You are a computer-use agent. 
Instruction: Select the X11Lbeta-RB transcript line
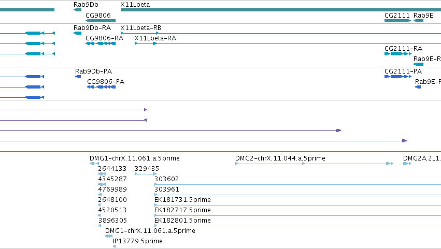(281, 33)
